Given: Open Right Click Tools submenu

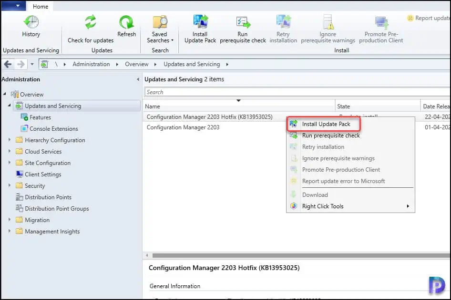Looking at the screenshot, I should tap(351, 206).
